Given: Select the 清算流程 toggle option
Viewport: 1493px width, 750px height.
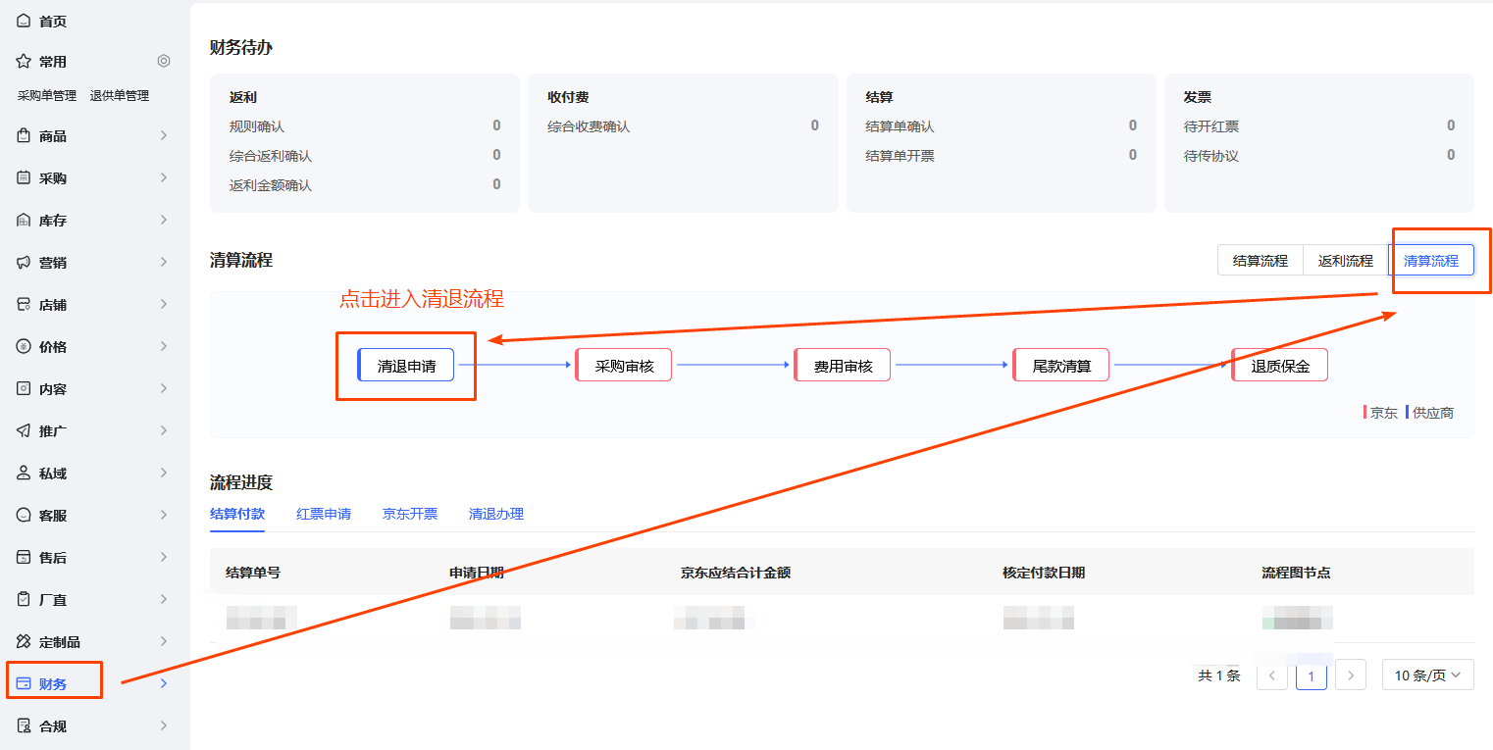Looking at the screenshot, I should click(1430, 261).
